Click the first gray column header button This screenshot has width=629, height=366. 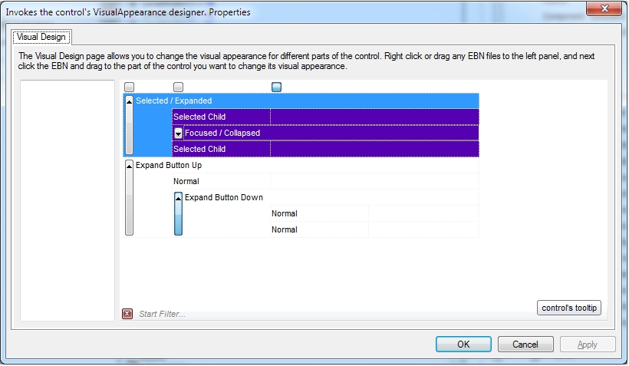(129, 87)
